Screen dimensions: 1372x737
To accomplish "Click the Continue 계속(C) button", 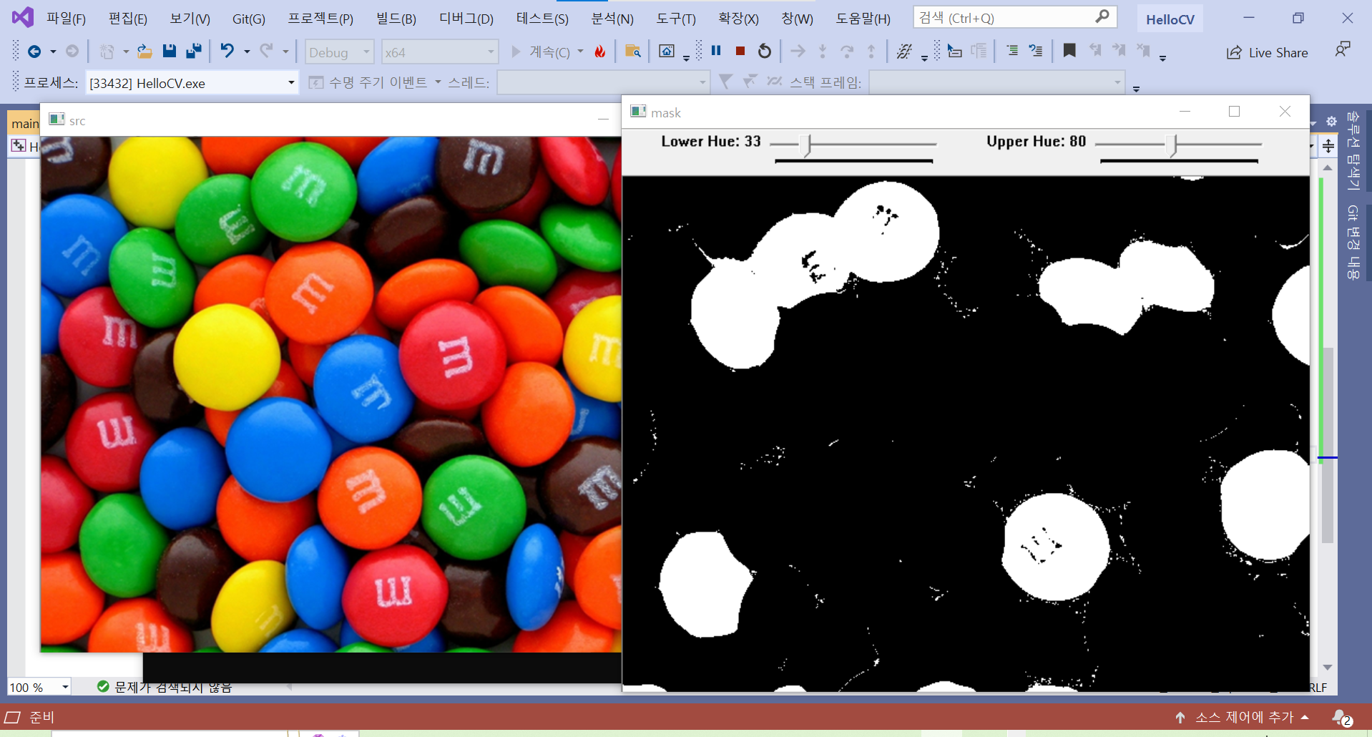I will pos(541,52).
